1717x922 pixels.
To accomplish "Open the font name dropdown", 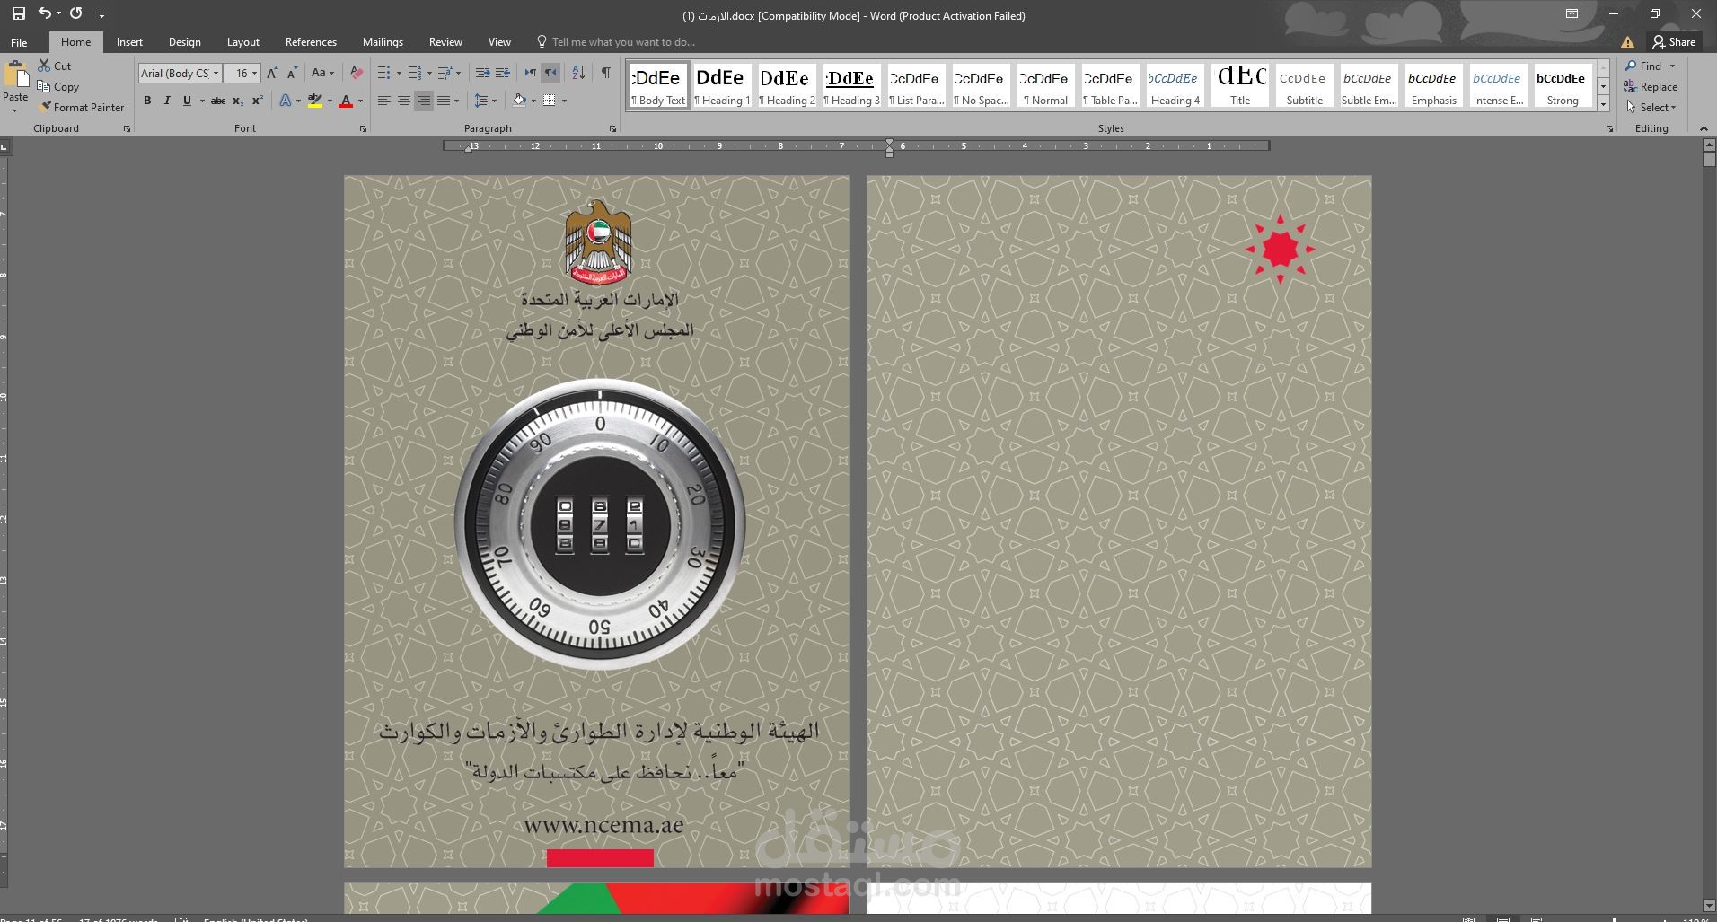I will tap(216, 74).
